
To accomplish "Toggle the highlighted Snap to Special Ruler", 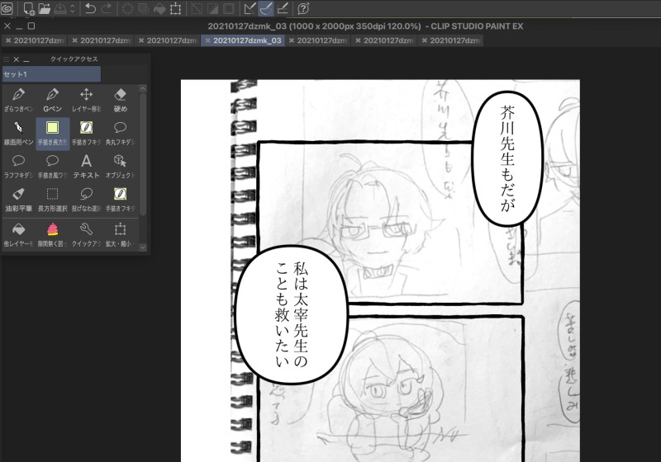I will click(x=266, y=8).
